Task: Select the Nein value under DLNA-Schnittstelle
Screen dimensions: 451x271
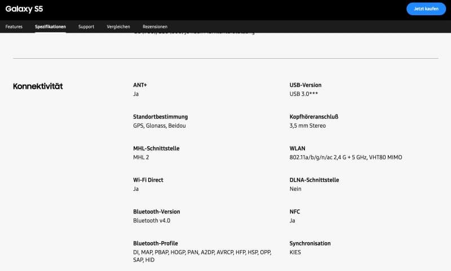Action: click(x=295, y=189)
